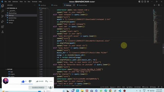Click CRLF line ending in status bar

tap(124, 87)
